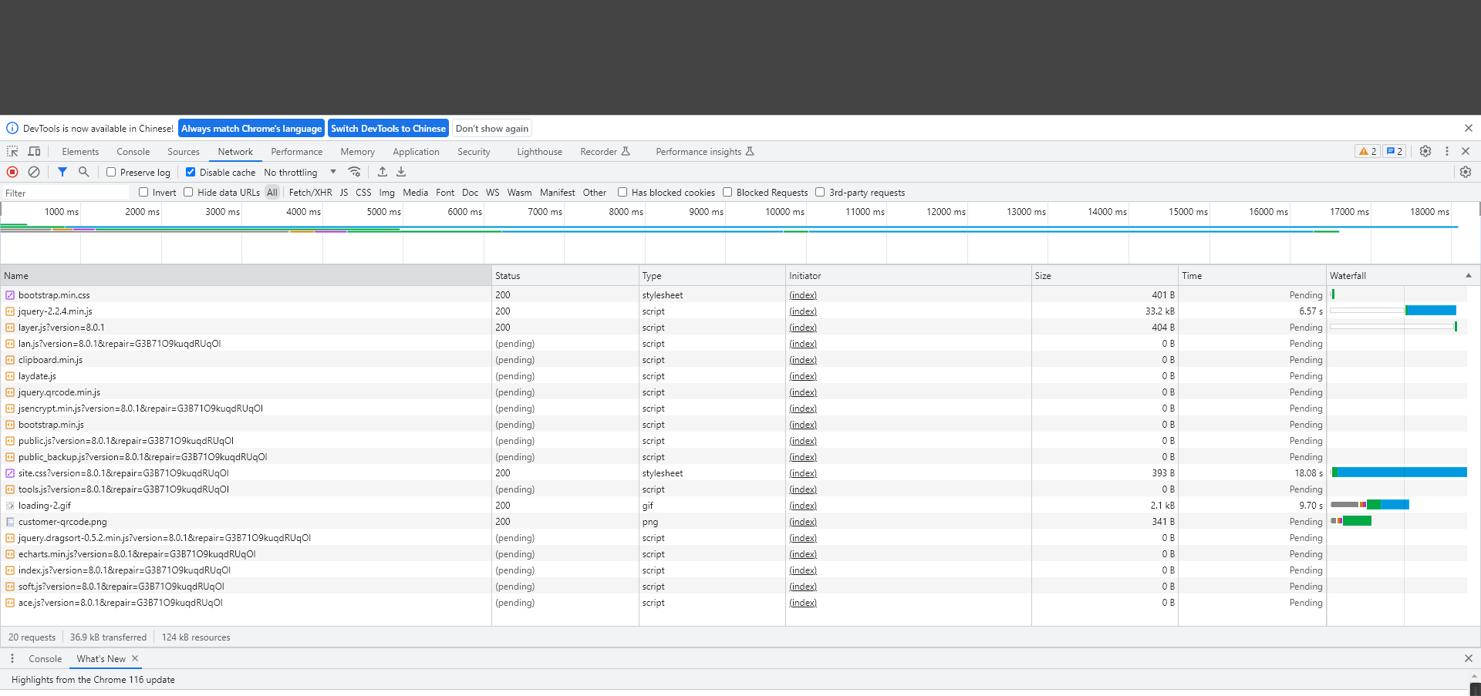
Task: Focus the Filter input field
Action: point(66,193)
